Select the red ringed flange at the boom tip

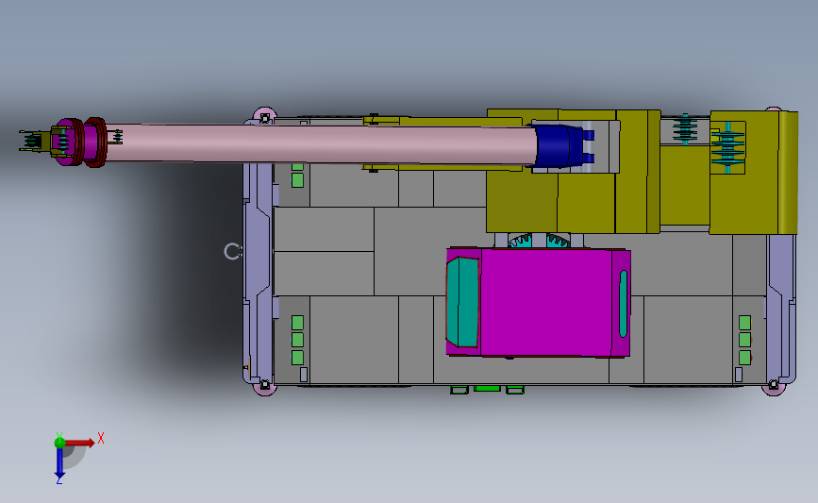click(x=95, y=142)
